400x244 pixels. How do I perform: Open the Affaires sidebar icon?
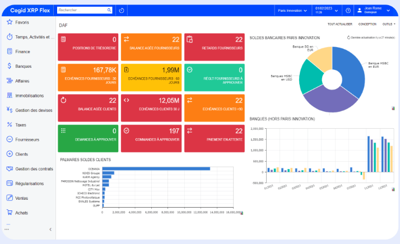tap(10, 81)
